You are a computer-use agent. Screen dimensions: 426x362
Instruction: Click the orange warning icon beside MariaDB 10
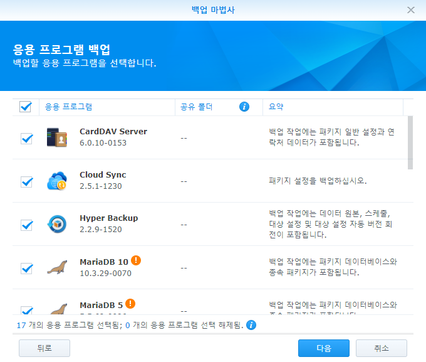tap(136, 260)
